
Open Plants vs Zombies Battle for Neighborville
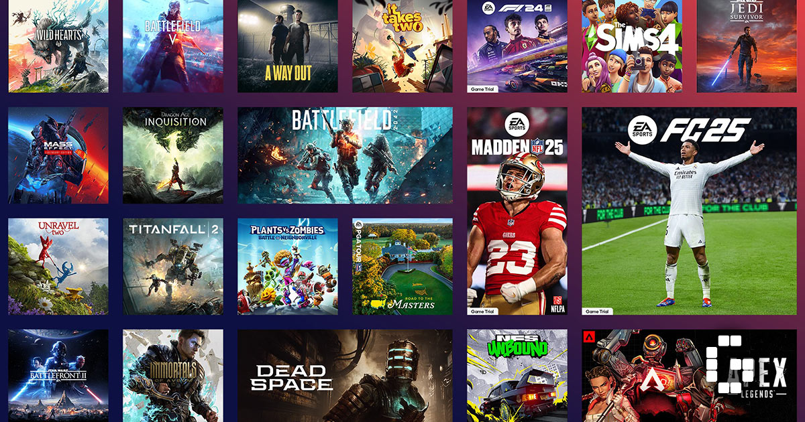[x=288, y=267]
